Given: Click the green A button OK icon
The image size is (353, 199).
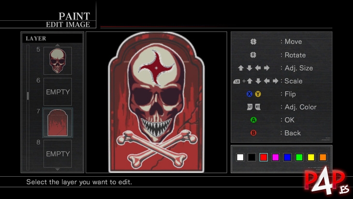Looking at the screenshot, I should (x=253, y=120).
